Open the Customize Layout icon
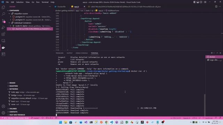The image size is (223, 125). click(205, 2)
